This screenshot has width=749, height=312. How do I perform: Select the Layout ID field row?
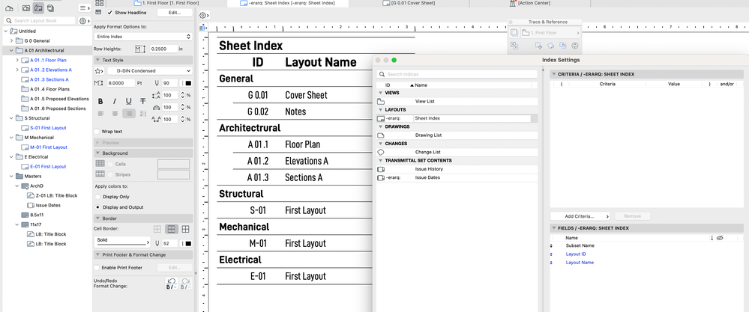pyautogui.click(x=647, y=254)
